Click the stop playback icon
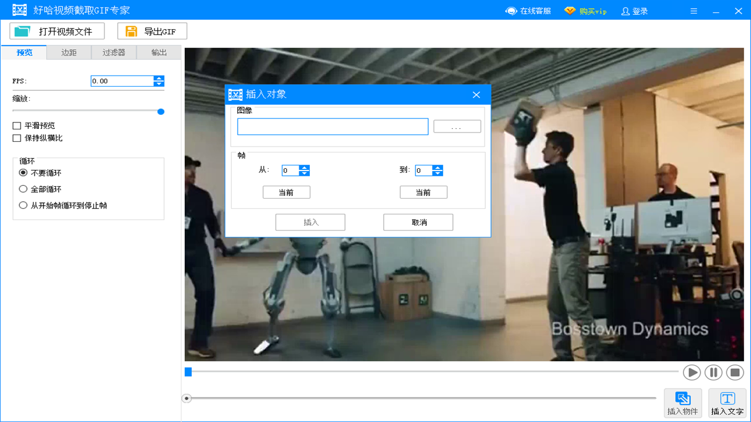751x422 pixels. click(x=735, y=372)
